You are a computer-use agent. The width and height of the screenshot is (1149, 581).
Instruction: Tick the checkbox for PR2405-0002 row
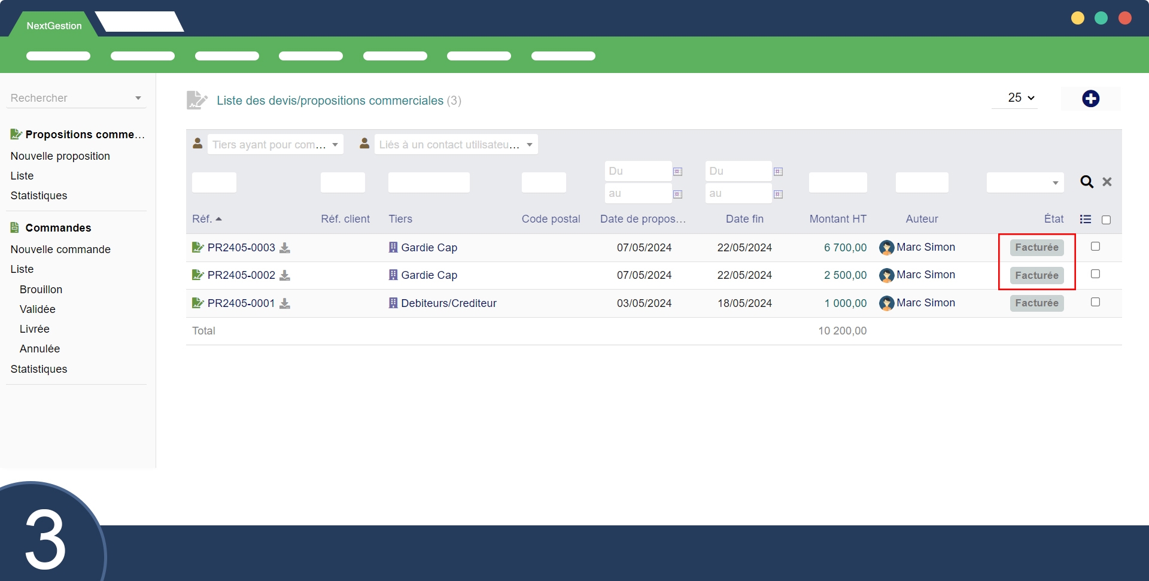[x=1095, y=274]
